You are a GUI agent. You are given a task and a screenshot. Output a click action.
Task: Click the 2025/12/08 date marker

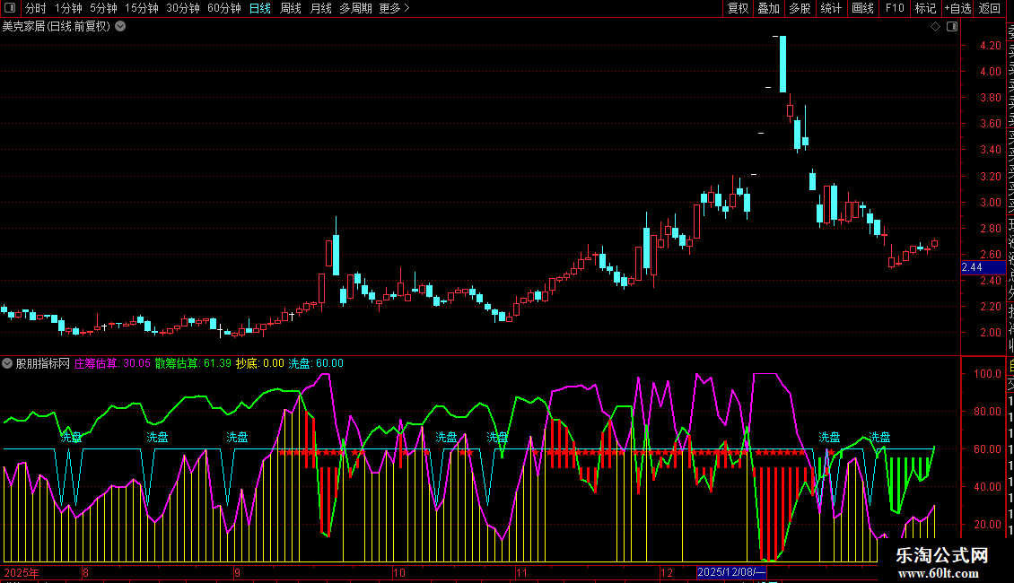tap(731, 572)
